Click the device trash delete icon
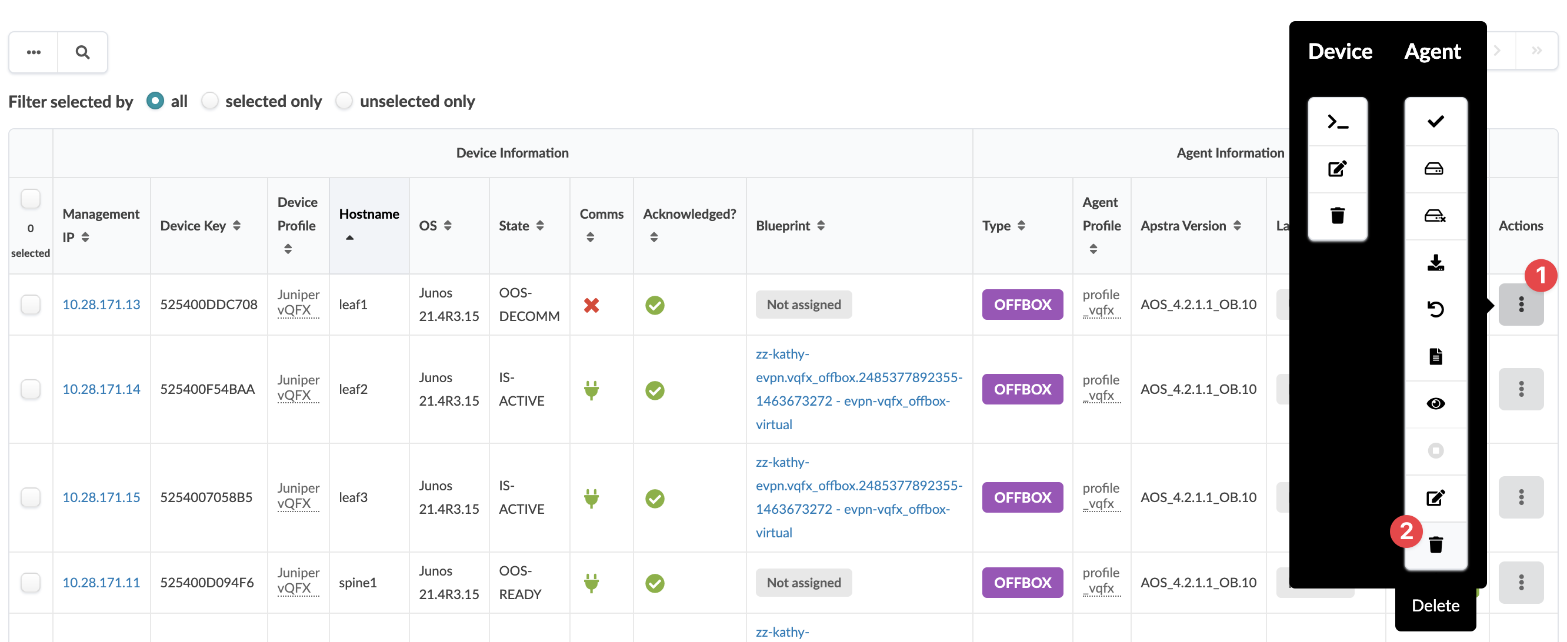The height and width of the screenshot is (642, 1567). click(1337, 216)
